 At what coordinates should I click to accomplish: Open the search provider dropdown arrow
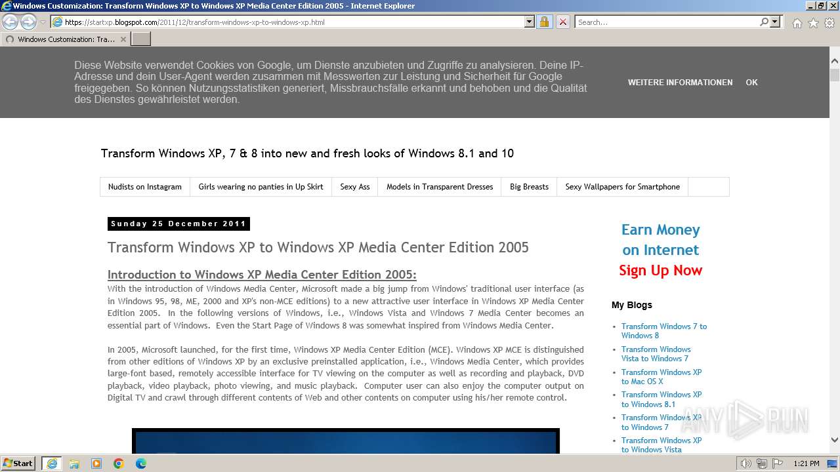tap(775, 22)
